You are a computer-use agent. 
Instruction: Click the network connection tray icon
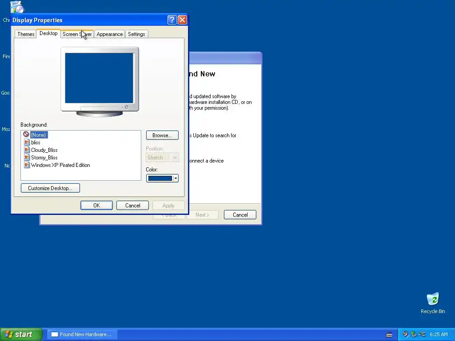tap(422, 334)
